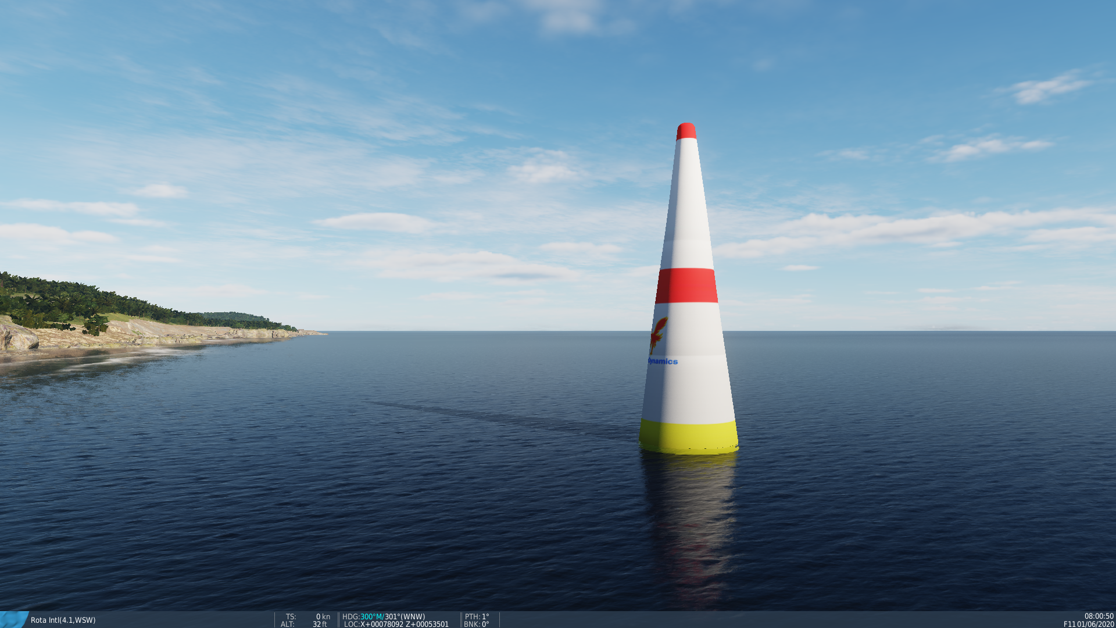
Task: Click the Rota Intl airport label
Action: click(63, 620)
